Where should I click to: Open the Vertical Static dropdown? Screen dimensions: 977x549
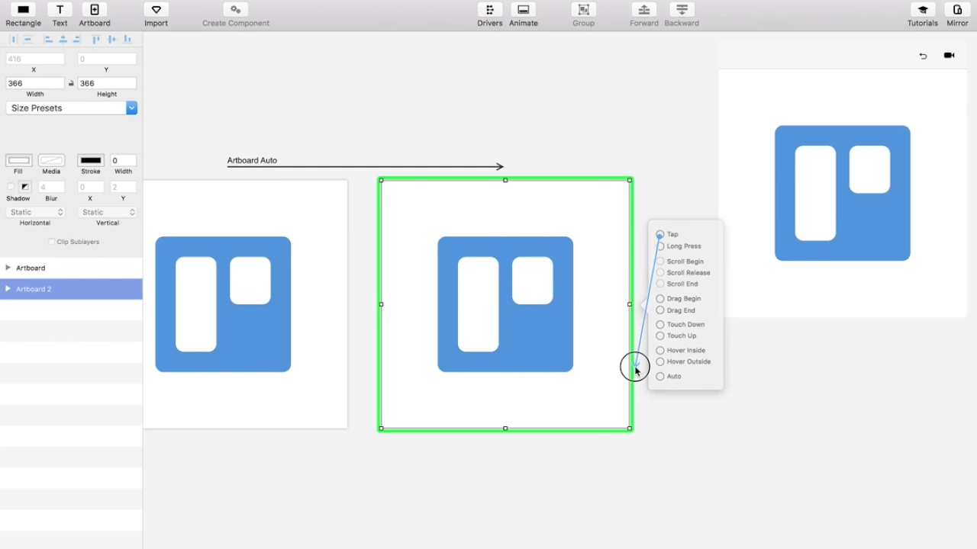(x=108, y=212)
